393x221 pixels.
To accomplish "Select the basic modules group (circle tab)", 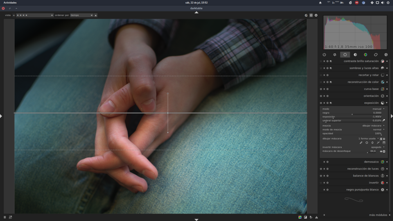I will (x=345, y=54).
